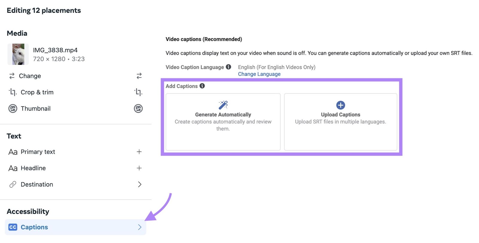479x243 pixels.
Task: Open the Captions section under Accessibility
Action: (34, 227)
